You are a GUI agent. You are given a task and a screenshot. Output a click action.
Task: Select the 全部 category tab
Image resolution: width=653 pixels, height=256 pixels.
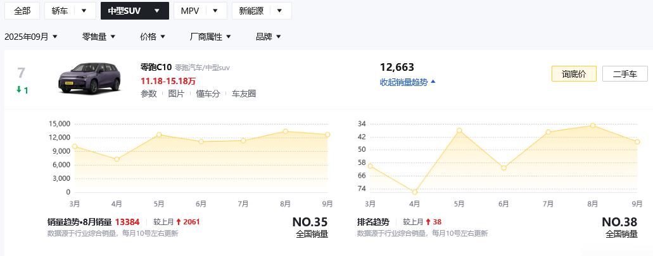tap(22, 11)
